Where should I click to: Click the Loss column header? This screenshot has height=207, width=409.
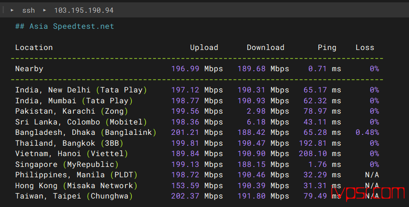point(365,48)
